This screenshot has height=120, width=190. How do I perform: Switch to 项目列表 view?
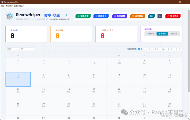pos(151,34)
